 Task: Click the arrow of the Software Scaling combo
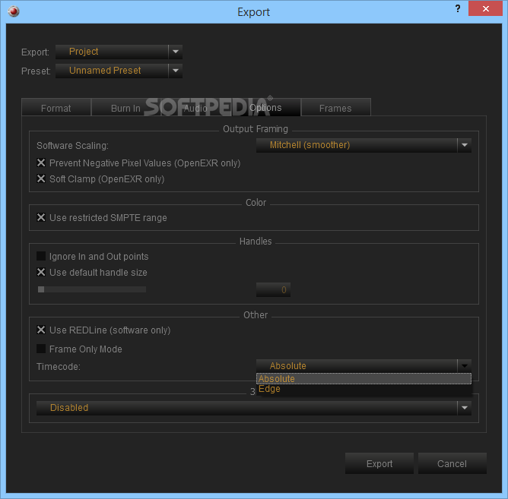coord(464,145)
